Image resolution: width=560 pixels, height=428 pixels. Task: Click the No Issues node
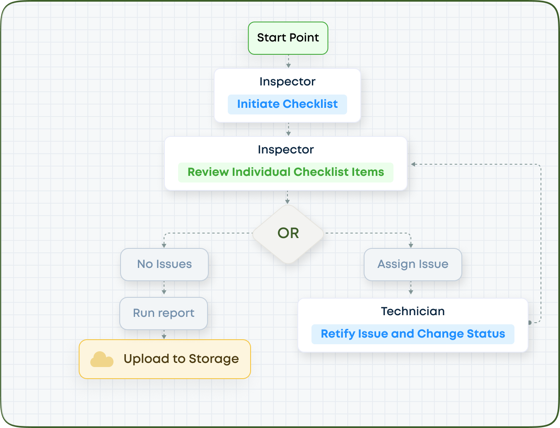click(164, 264)
